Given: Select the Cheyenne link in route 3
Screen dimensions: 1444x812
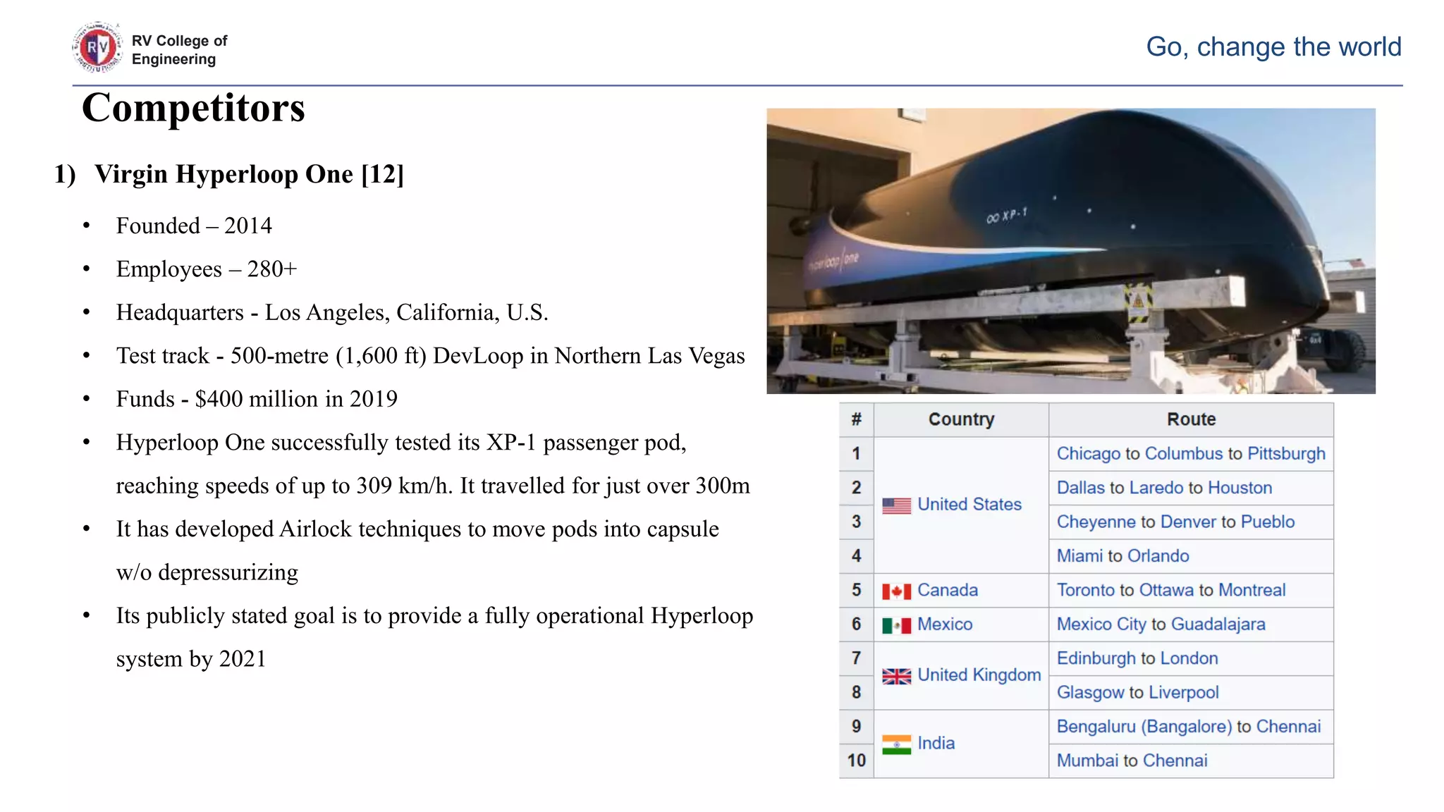Looking at the screenshot, I should coord(1096,522).
